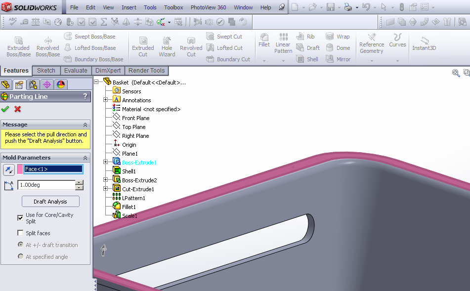This screenshot has width=470, height=291.
Task: Open Reference Geometry tool
Action: pyautogui.click(x=372, y=43)
